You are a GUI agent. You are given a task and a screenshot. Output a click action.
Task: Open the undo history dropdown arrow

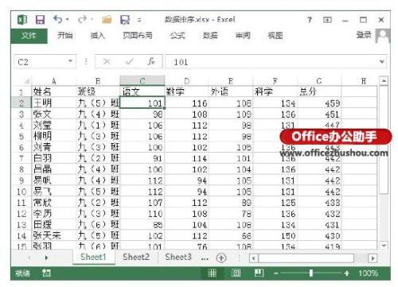click(68, 19)
